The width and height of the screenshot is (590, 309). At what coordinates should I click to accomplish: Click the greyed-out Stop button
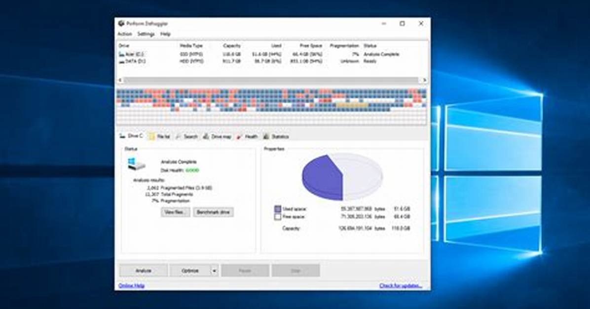tap(296, 271)
